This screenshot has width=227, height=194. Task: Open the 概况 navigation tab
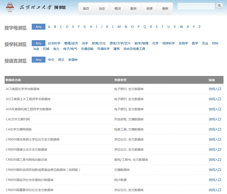point(118,8)
